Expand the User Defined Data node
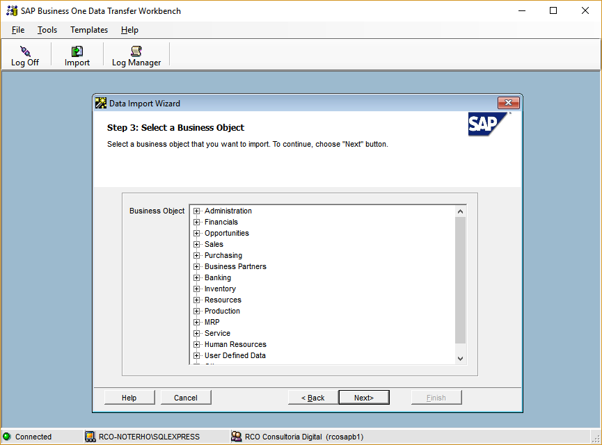602x445 pixels. coord(196,355)
